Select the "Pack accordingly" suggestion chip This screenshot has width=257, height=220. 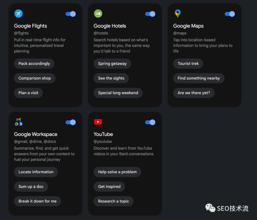tap(34, 64)
